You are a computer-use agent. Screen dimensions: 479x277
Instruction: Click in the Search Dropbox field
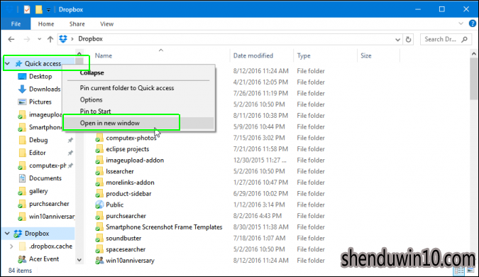[x=441, y=39]
